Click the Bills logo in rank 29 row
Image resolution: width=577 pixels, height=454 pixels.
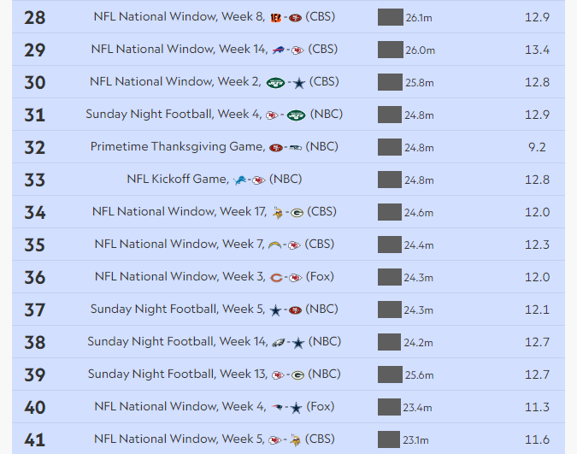tap(280, 50)
